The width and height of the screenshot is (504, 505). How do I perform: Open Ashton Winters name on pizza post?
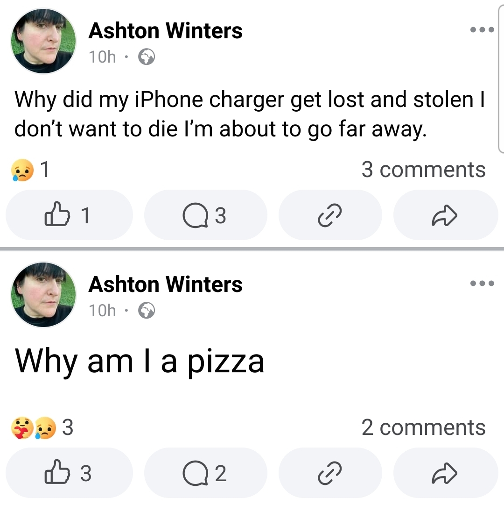(x=165, y=285)
